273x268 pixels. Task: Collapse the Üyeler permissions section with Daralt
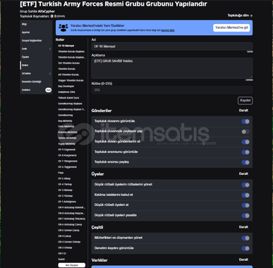[243, 173]
